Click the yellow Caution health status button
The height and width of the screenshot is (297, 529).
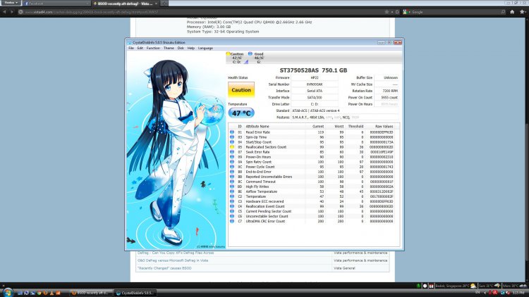tap(241, 90)
